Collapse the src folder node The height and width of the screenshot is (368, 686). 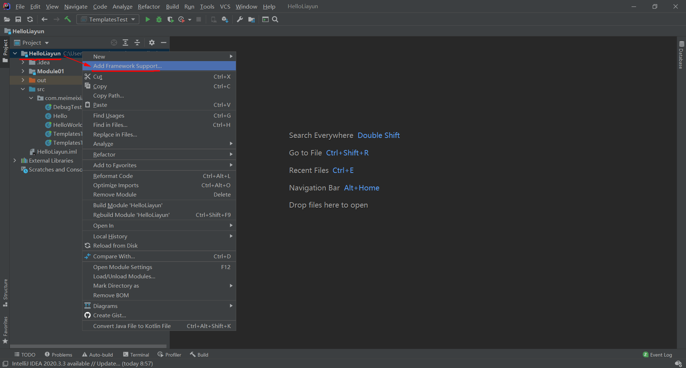click(23, 89)
